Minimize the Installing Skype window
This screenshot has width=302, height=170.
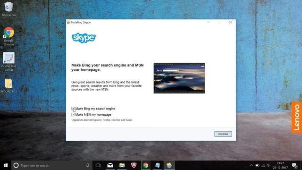coord(209,22)
